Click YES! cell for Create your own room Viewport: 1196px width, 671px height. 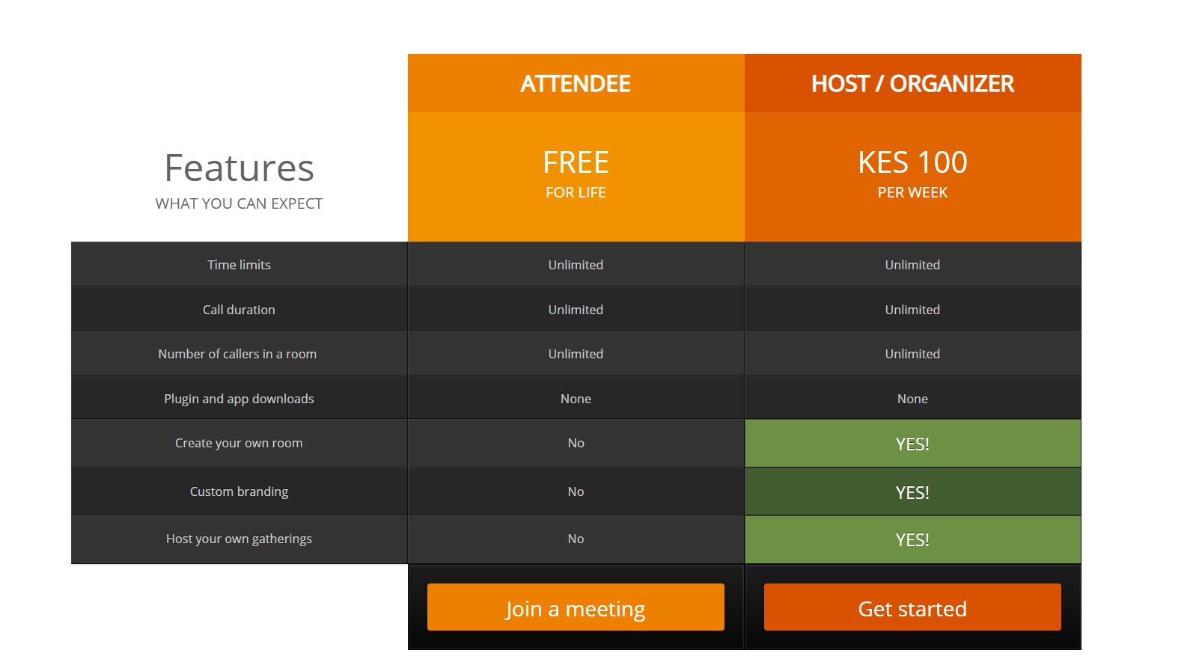coord(912,444)
